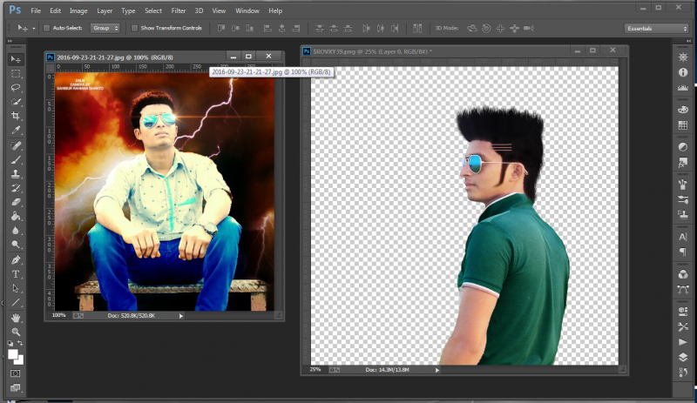Open the Group auto-select dropdown
Viewport: 697px width, 403px height.
[x=105, y=28]
